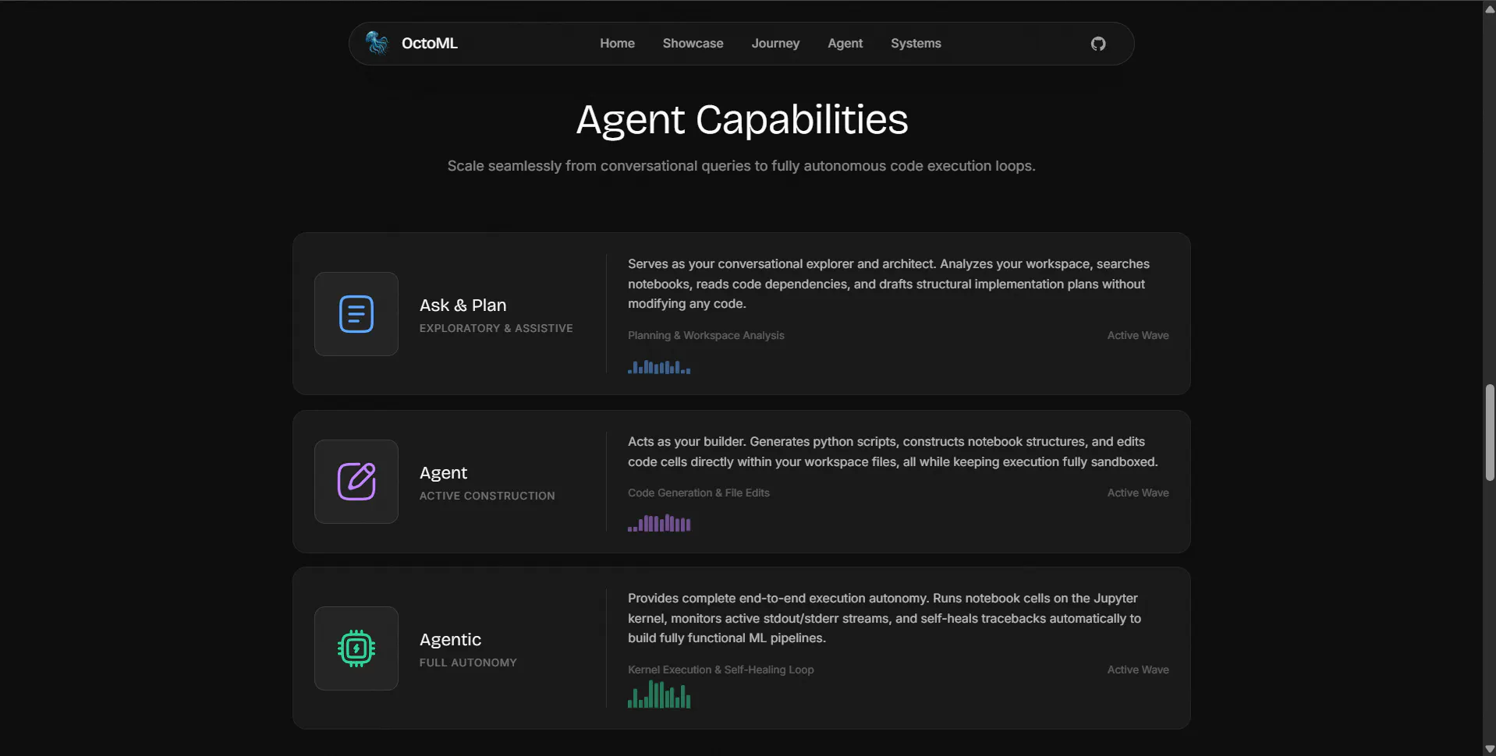This screenshot has width=1496, height=756.
Task: Click the scrollbar up arrow
Action: coord(1490,9)
